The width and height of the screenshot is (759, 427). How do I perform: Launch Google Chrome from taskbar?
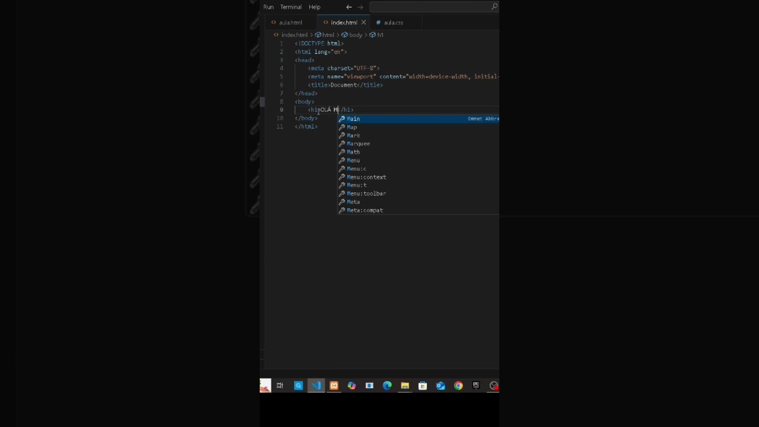click(458, 385)
